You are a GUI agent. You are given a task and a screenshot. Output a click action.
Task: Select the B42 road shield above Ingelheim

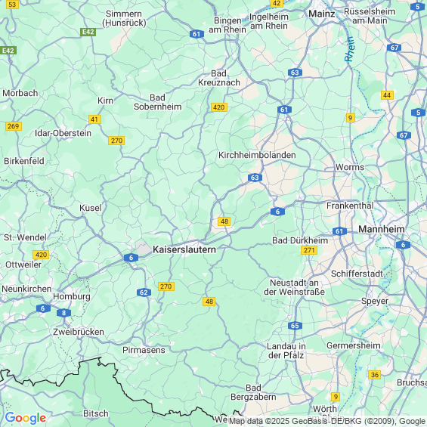(x=277, y=3)
